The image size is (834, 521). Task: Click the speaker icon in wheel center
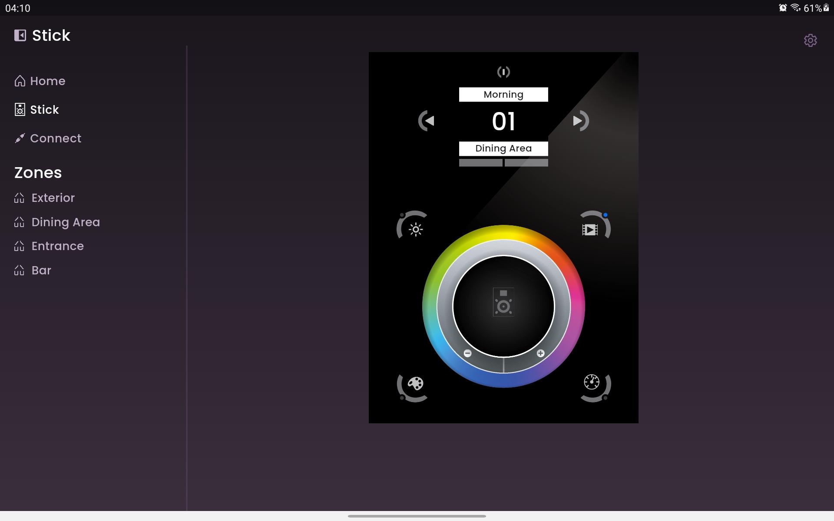point(503,302)
